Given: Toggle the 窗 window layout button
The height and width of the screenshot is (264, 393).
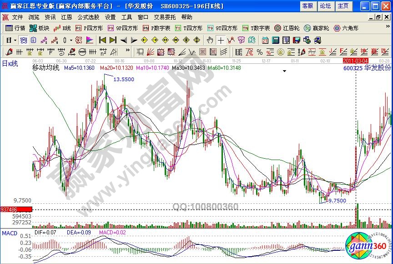Looking at the screenshot, I should tap(24, 40).
